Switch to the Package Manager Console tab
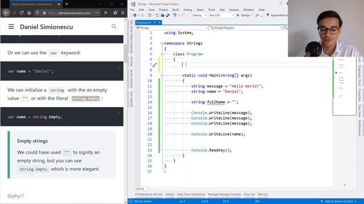 pos(224,194)
